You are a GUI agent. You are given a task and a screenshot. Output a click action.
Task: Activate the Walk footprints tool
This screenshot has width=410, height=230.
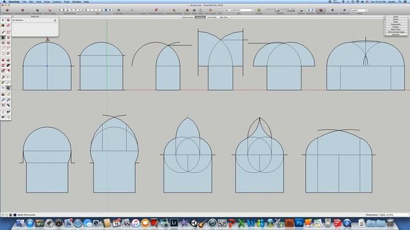coord(8,112)
